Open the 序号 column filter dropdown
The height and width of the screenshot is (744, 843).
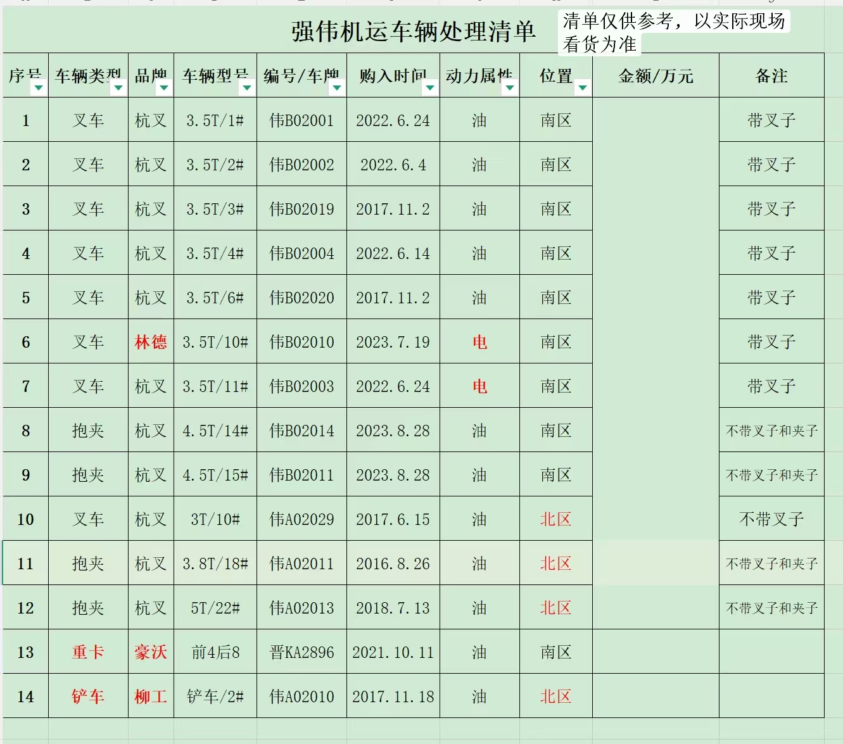tap(39, 88)
